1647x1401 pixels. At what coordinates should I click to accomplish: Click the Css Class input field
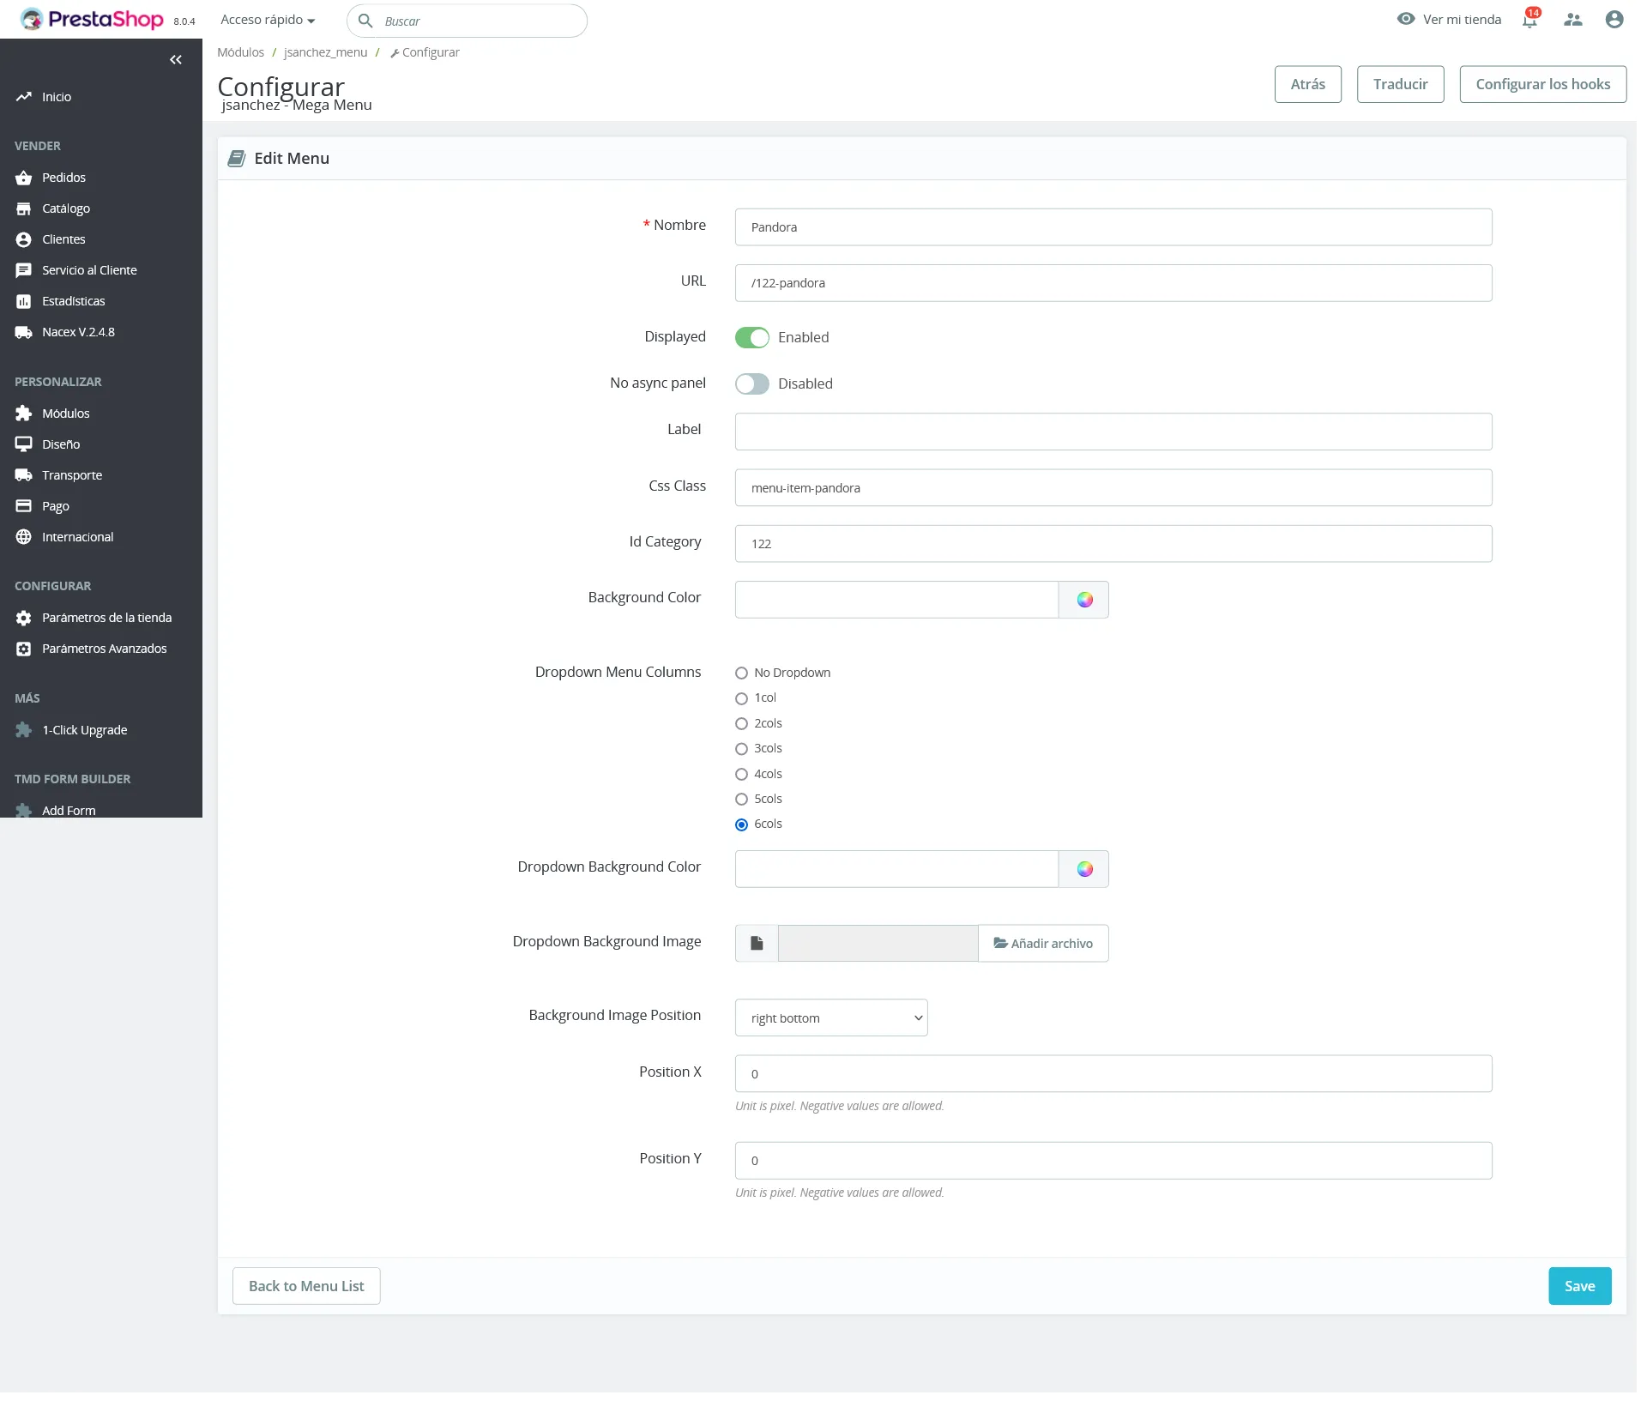1113,487
